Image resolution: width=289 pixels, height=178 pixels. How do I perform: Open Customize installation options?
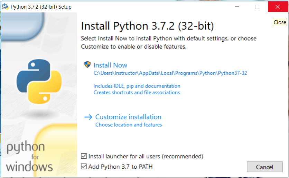click(x=128, y=117)
